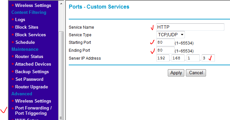Open Port Forwarding / Port Triggering
This screenshot has width=230, height=120.
pos(34,110)
